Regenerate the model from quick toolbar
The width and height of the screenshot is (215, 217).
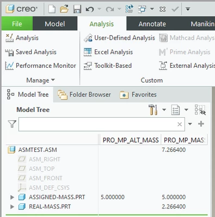pyautogui.click(x=129, y=9)
